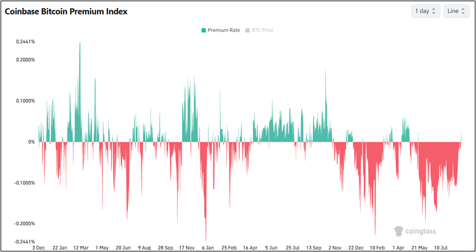The image size is (476, 252).
Task: Click the 1 May x-axis date
Action: tap(102, 247)
